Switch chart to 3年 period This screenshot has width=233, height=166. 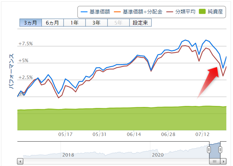[x=97, y=23]
